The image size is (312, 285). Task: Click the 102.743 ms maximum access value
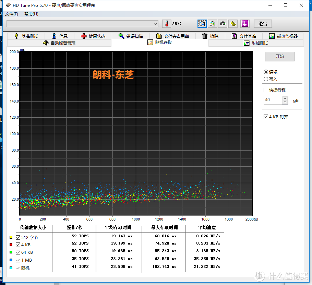click(x=164, y=266)
